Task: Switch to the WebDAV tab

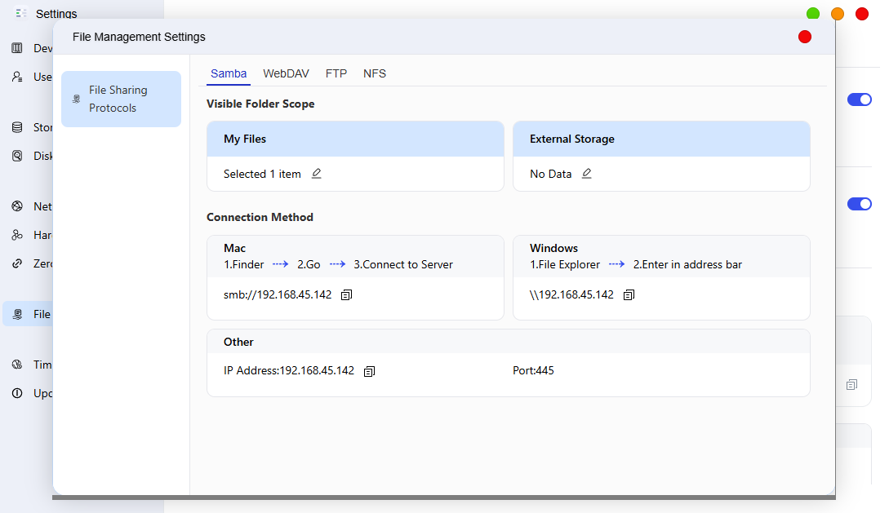Action: point(286,73)
